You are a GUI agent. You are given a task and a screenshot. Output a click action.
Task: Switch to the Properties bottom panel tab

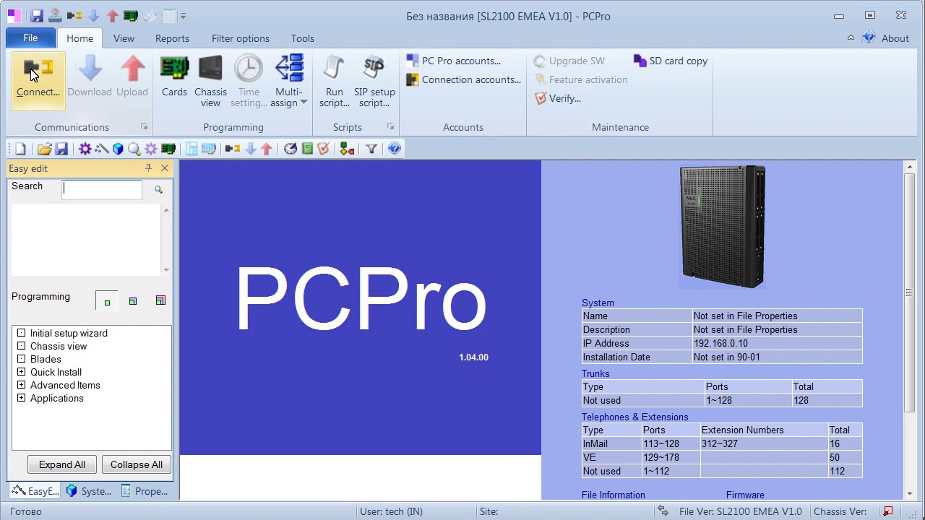point(144,491)
